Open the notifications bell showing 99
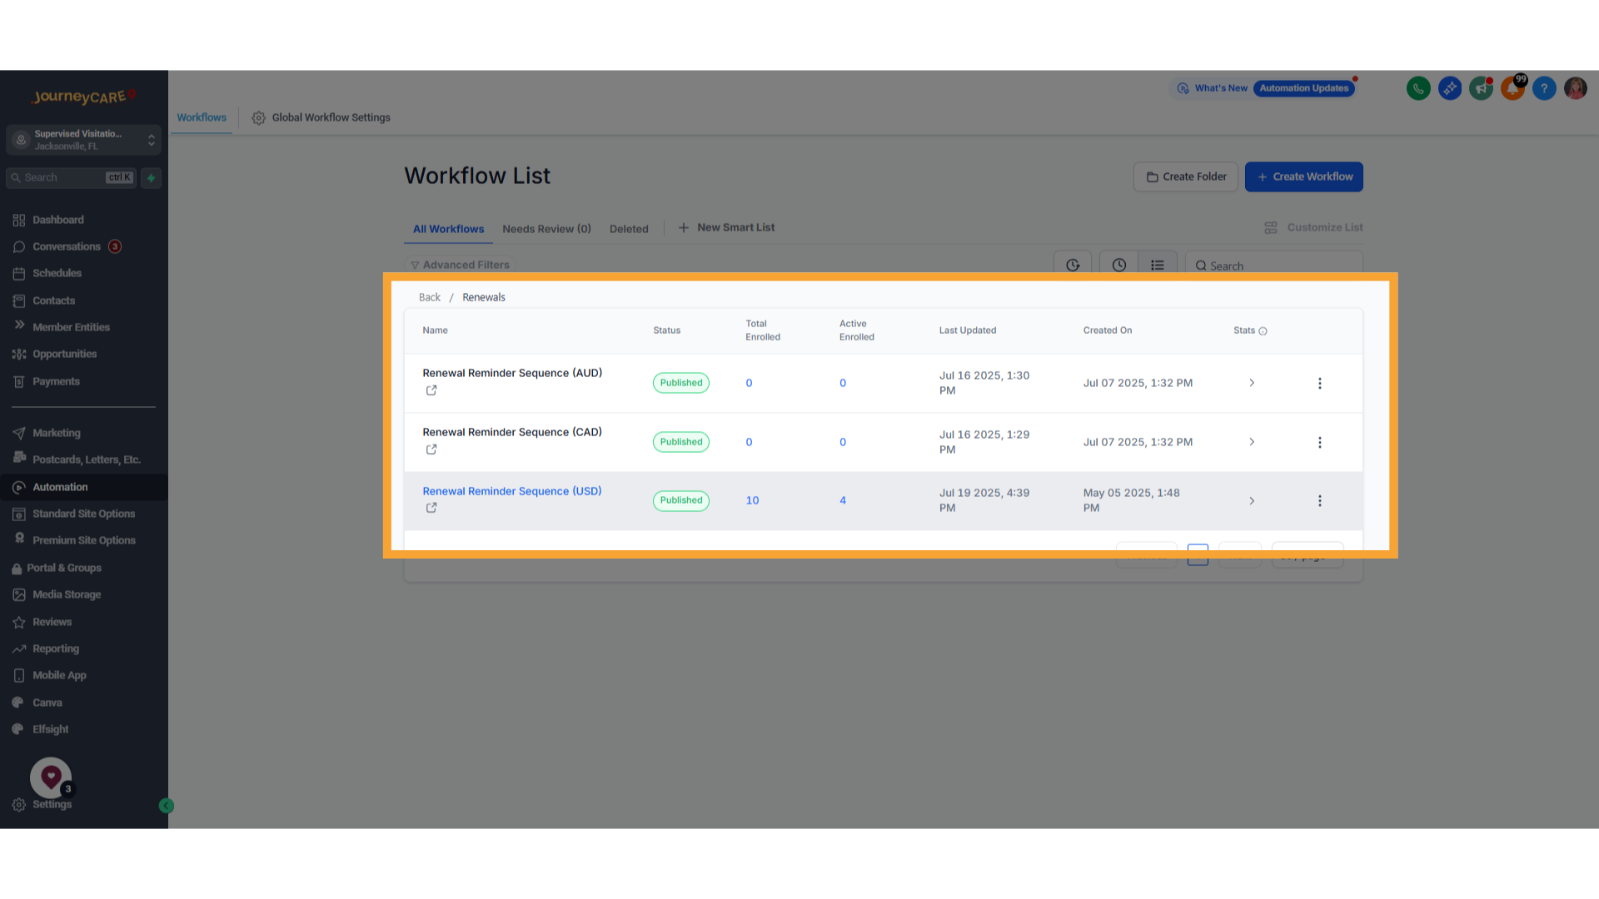The image size is (1599, 899). click(1512, 88)
